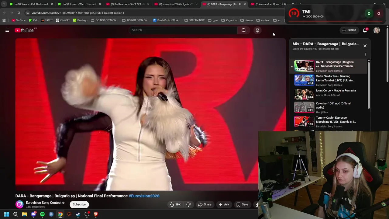Open the Peach Perfect Work bookmark
This screenshot has width=389, height=219.
(x=167, y=20)
